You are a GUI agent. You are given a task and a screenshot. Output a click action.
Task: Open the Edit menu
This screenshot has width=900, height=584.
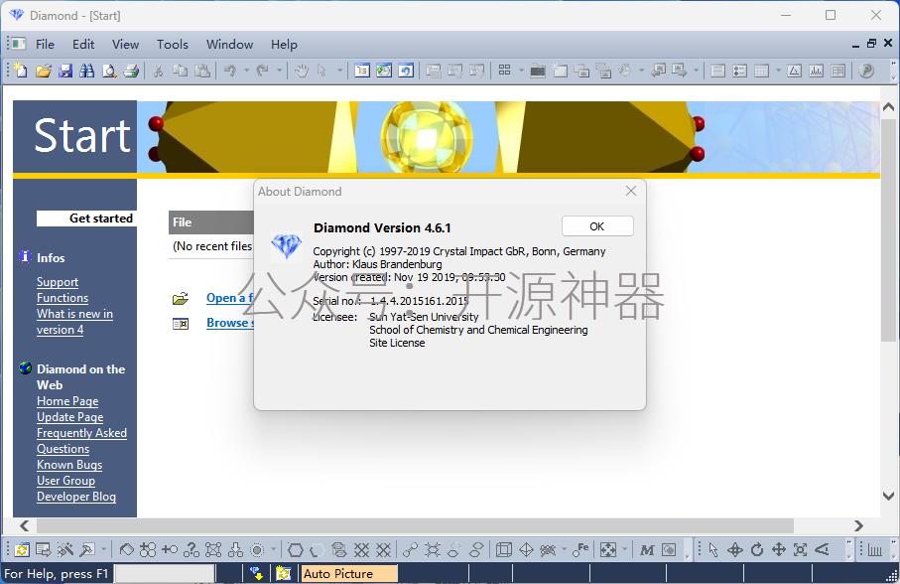83,45
